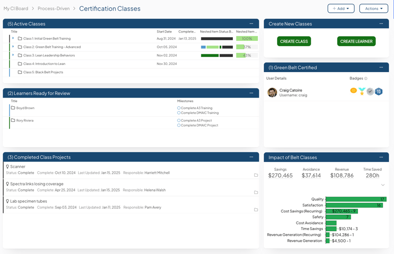The width and height of the screenshot is (394, 254).
Task: Expand Class 1: Initial Green Belt Training
Action: pos(13,39)
